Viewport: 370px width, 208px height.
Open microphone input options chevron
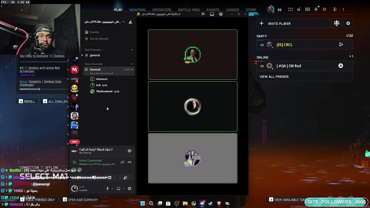112,189
